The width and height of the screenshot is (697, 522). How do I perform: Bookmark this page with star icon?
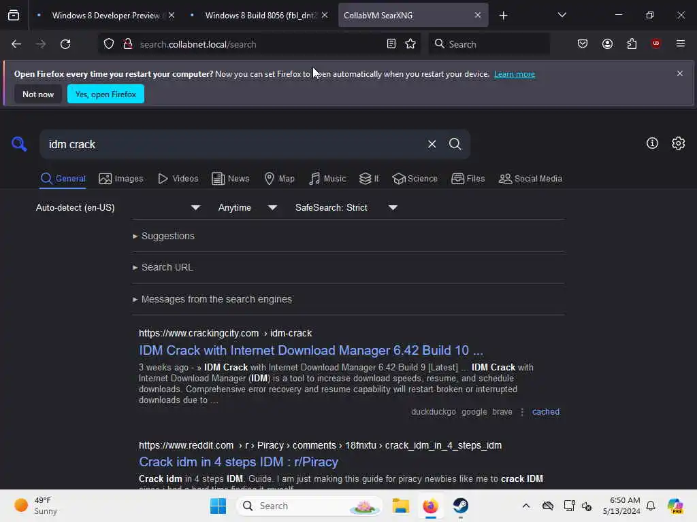410,44
